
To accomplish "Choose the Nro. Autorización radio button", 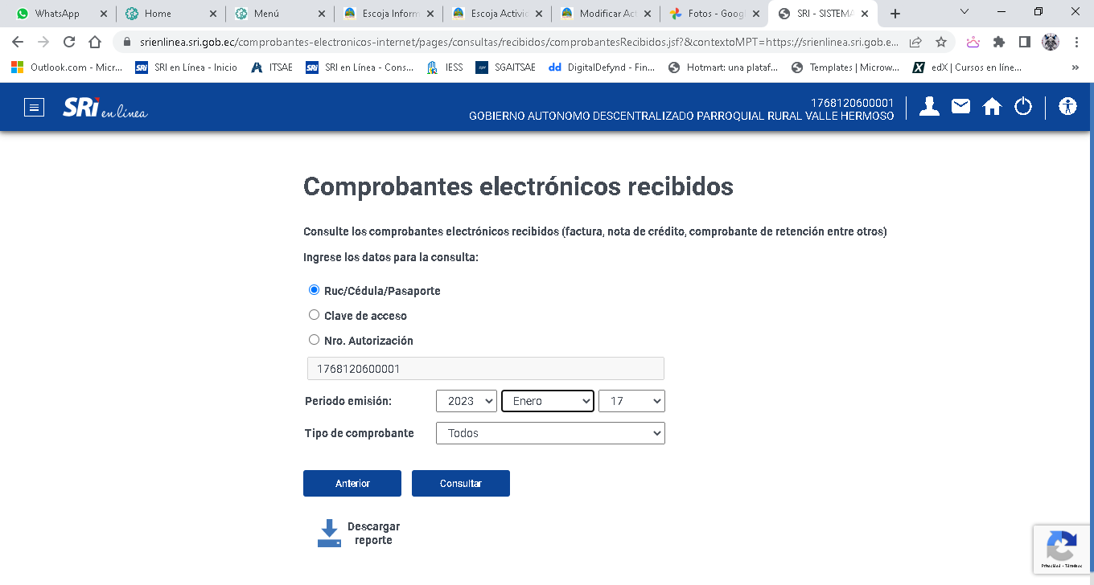I will [x=315, y=340].
